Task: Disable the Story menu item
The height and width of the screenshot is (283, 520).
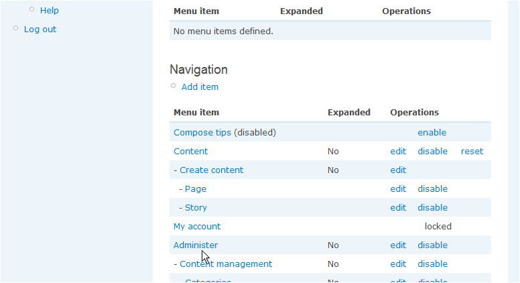Action: [x=432, y=207]
